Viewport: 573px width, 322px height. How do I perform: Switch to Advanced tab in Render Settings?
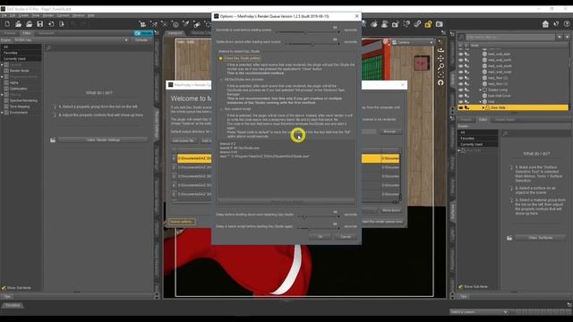(46, 33)
